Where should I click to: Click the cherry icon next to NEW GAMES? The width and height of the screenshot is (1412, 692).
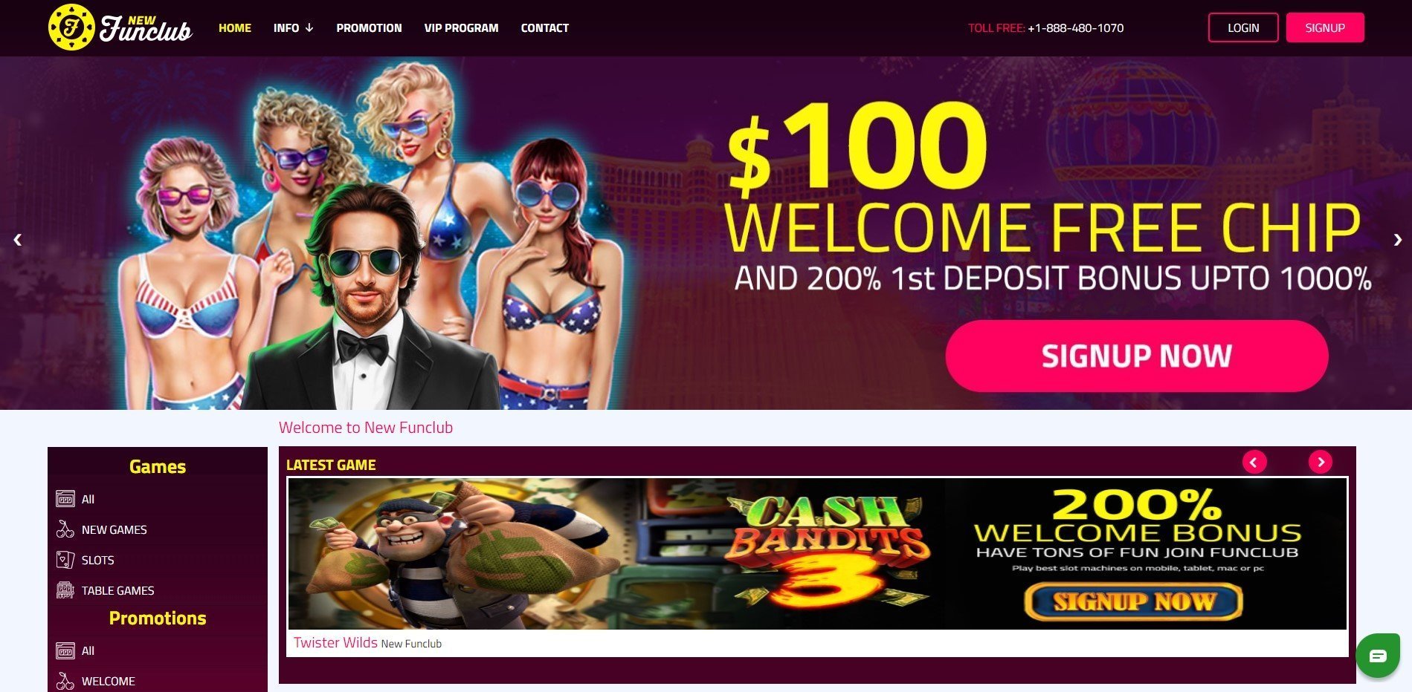(65, 529)
